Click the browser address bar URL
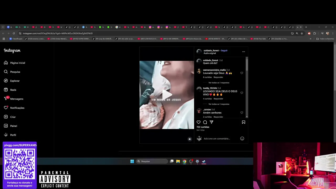The image size is (336, 189). pyautogui.click(x=58, y=33)
